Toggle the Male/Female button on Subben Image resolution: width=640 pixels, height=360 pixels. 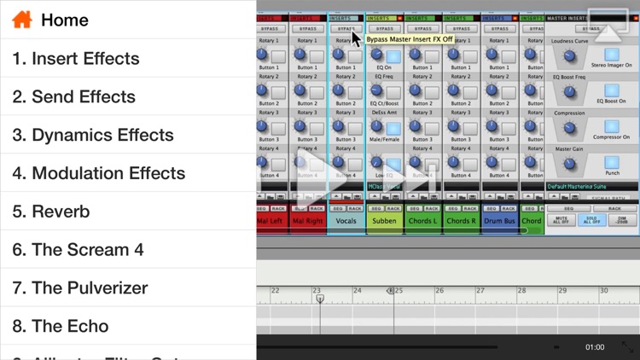pos(393,129)
